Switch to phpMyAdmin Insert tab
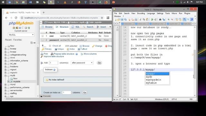206x116 pixels. (x=101, y=27)
